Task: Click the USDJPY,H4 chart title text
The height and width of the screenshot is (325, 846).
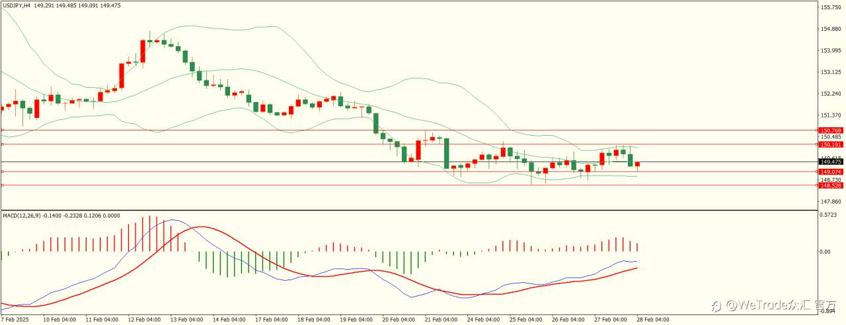Action: pyautogui.click(x=16, y=5)
